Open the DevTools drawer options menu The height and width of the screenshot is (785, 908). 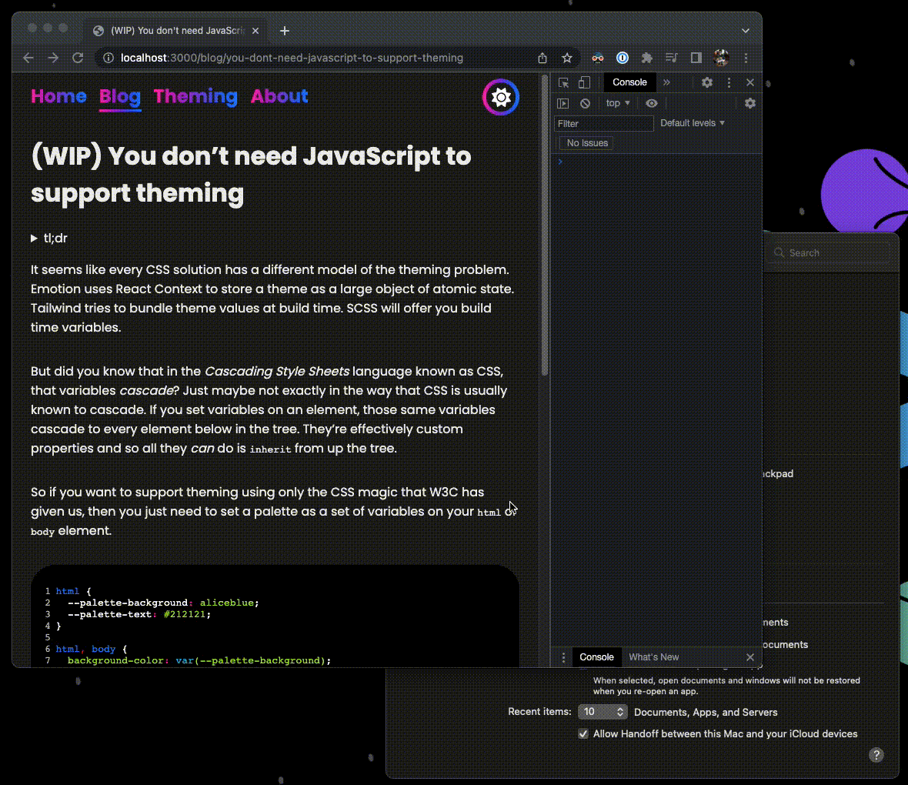pos(563,657)
